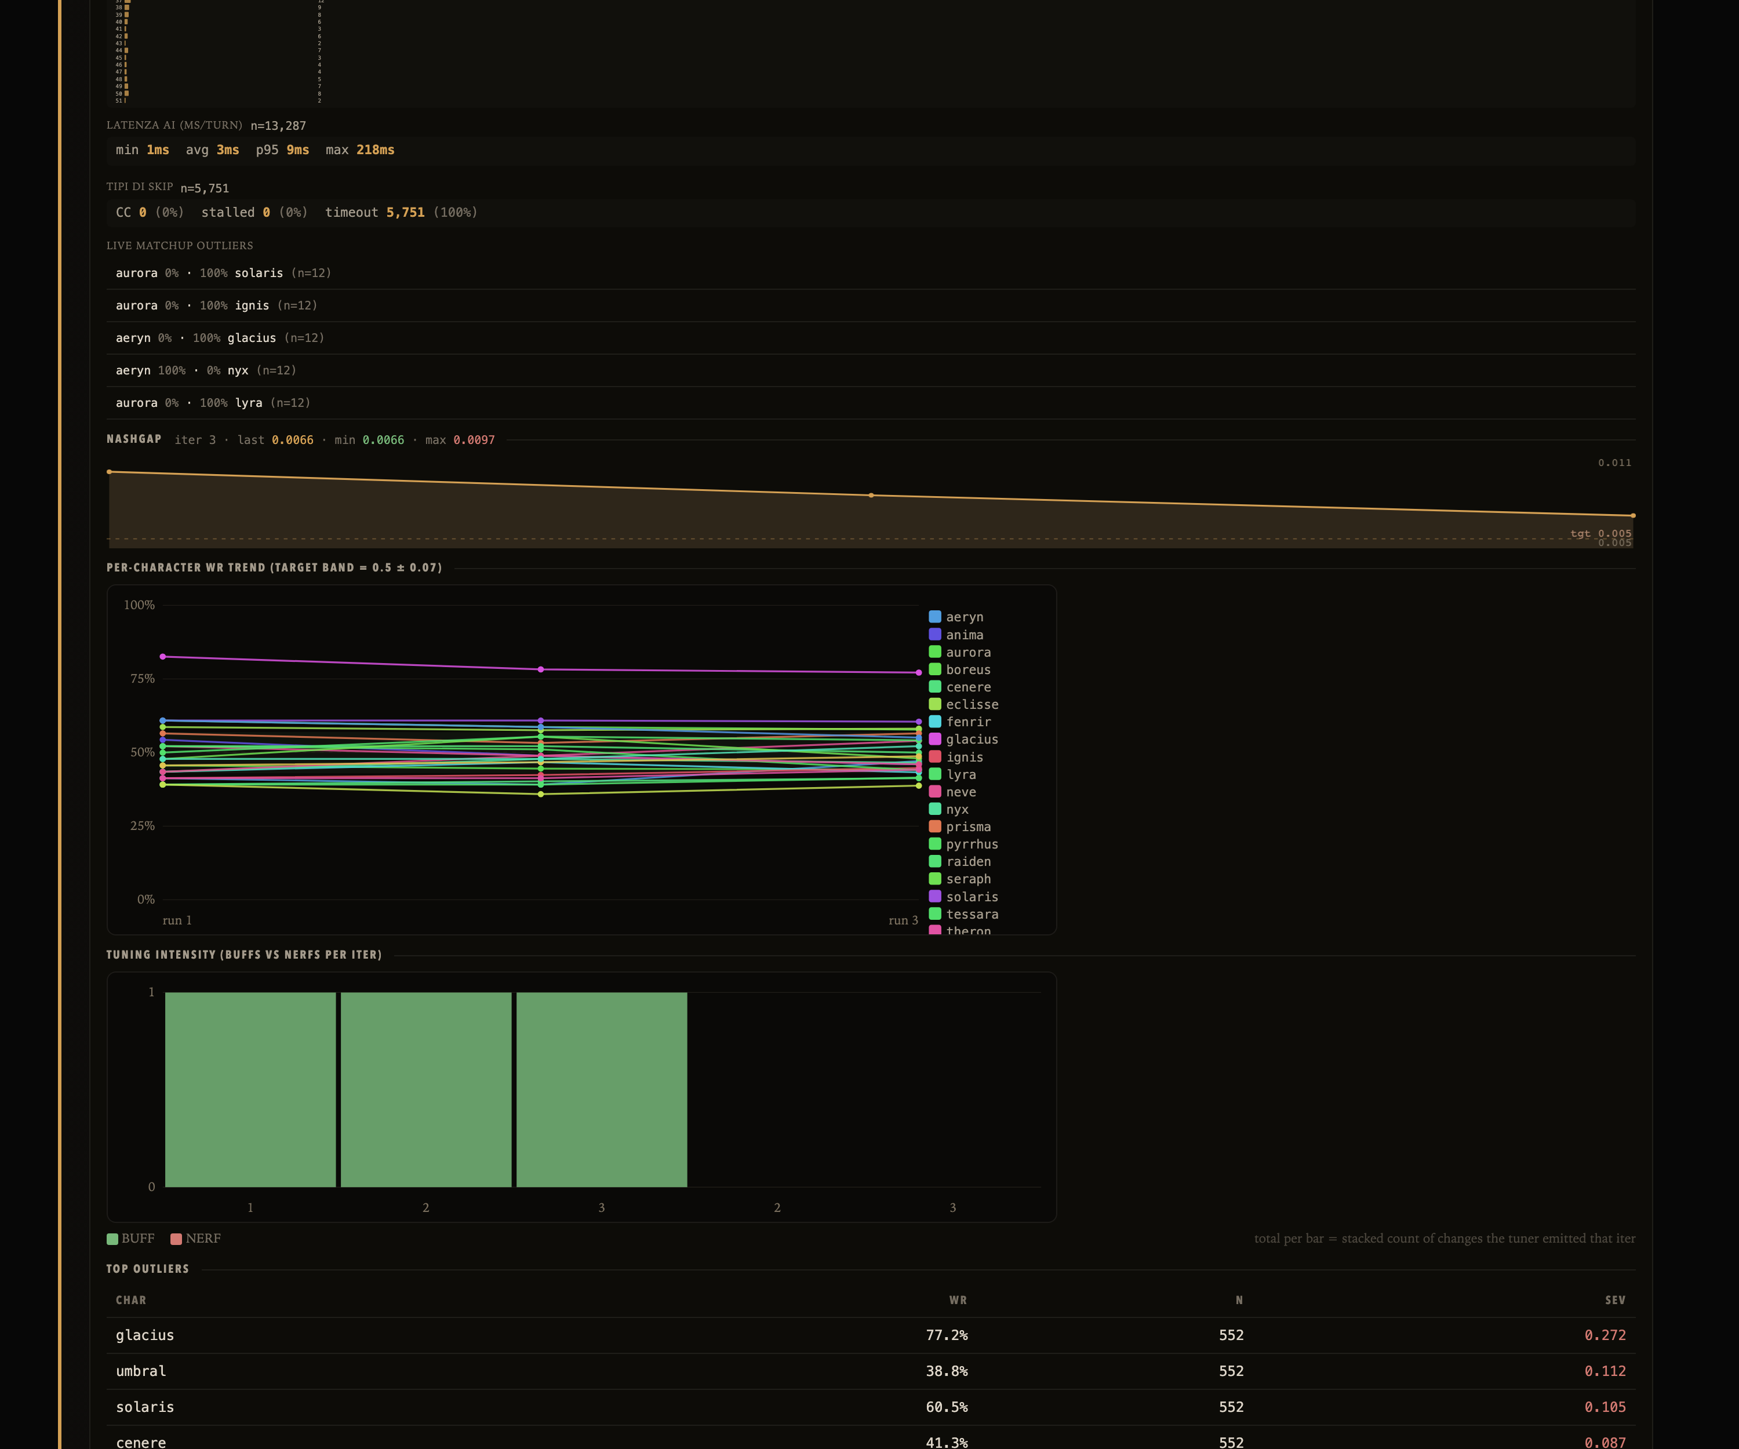
Task: Click the anima legend color swatch
Action: [935, 634]
